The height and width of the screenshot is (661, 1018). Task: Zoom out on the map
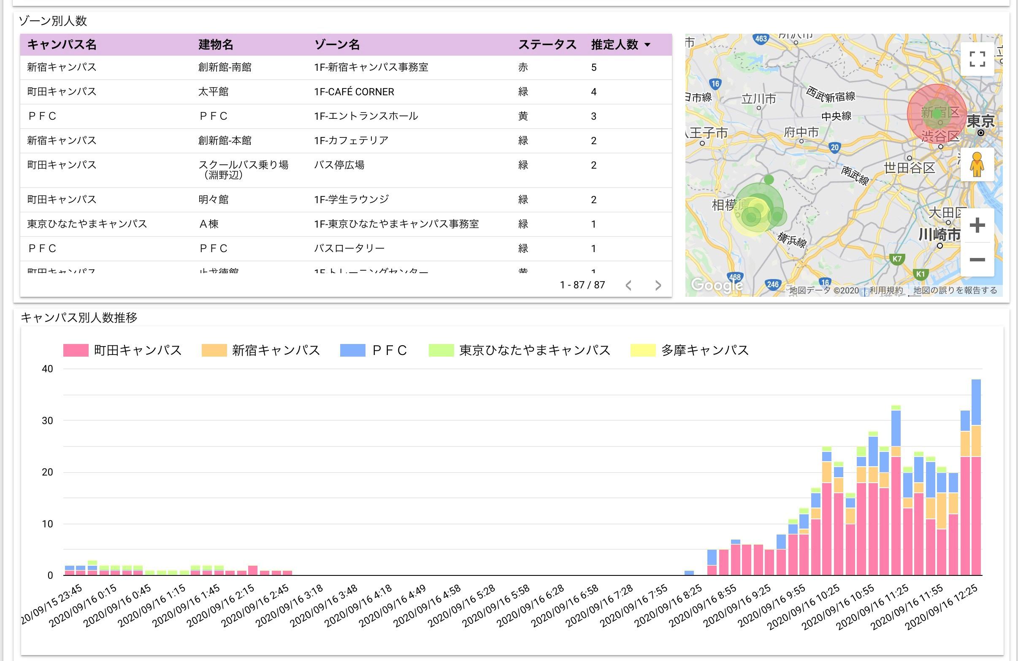tap(977, 259)
